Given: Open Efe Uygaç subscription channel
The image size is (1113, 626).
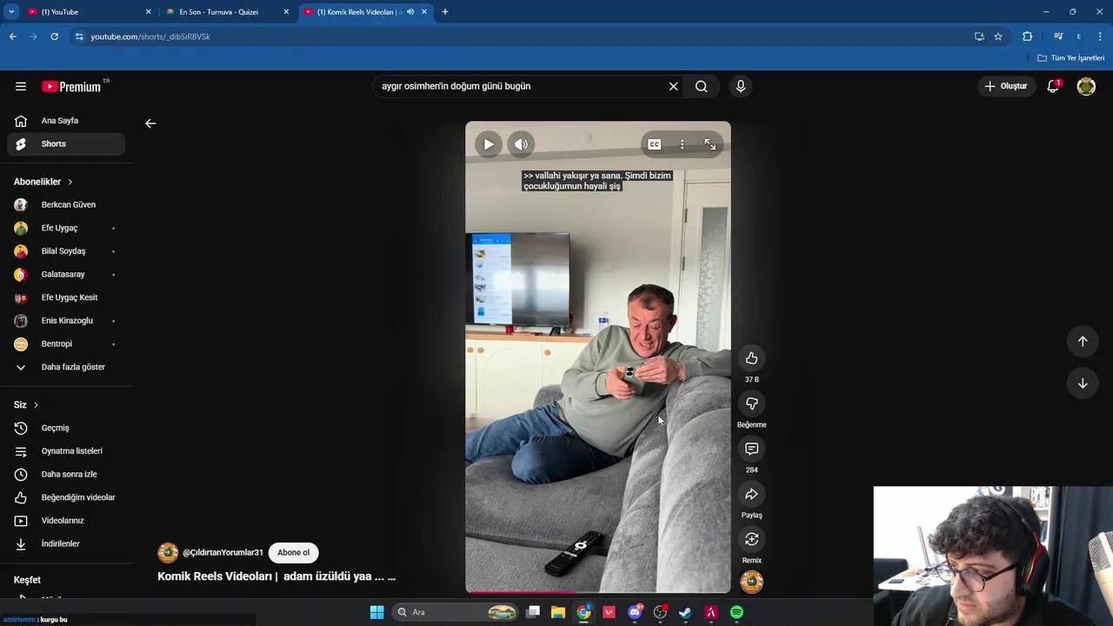Looking at the screenshot, I should coord(66,228).
